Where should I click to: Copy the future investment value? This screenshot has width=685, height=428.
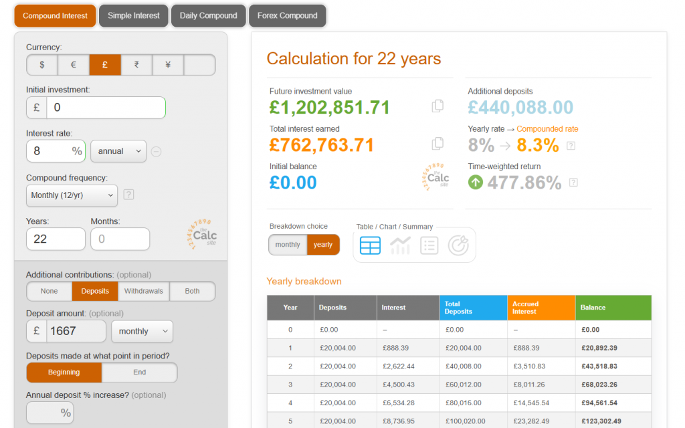[437, 106]
